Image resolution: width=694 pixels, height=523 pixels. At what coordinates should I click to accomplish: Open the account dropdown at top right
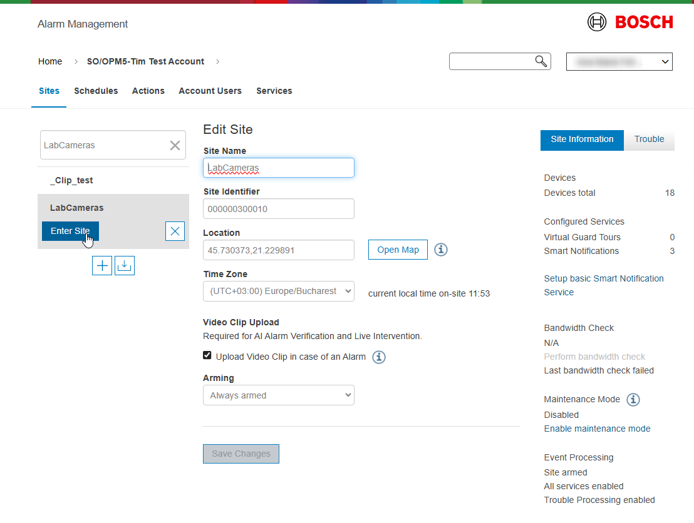[619, 62]
